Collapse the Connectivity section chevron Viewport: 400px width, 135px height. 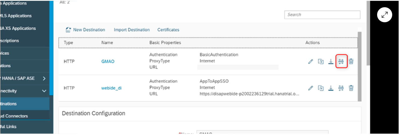coord(44,91)
